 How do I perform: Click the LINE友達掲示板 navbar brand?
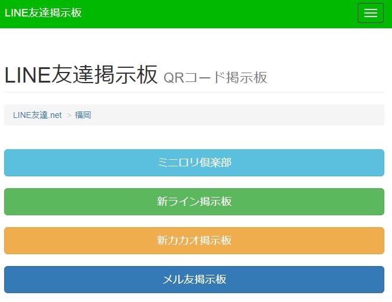[x=43, y=13]
